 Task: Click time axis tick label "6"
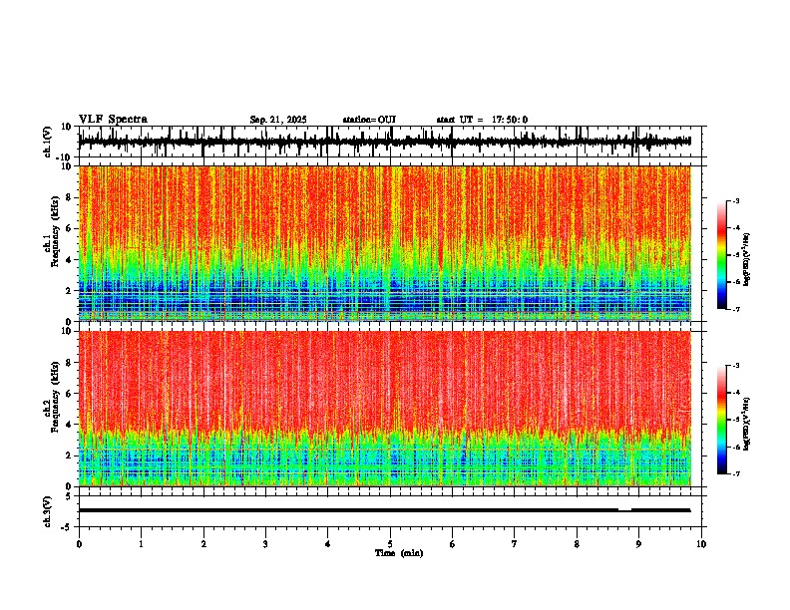tap(452, 544)
